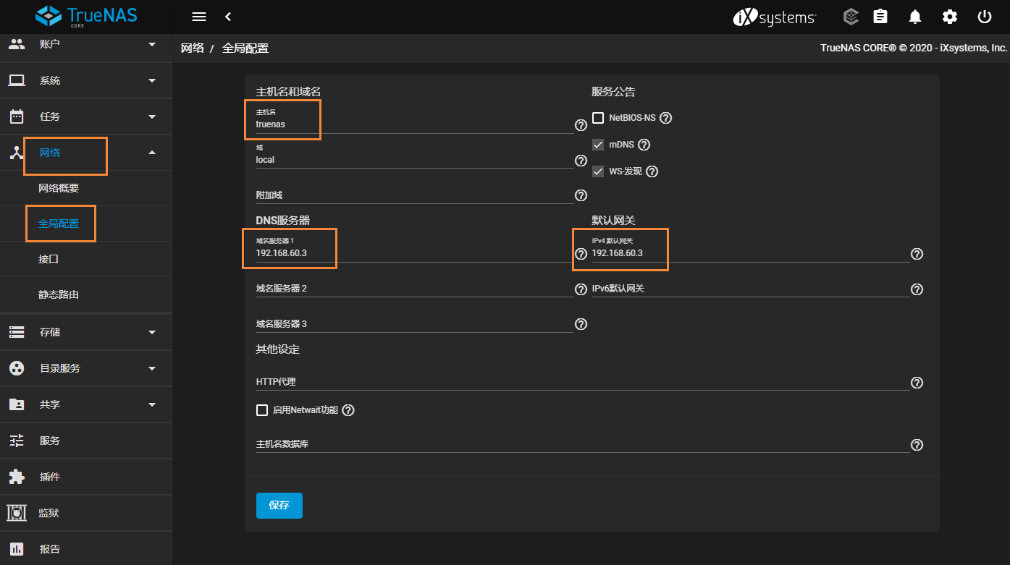Image resolution: width=1010 pixels, height=565 pixels.
Task: Collapse sidebar with the back chevron
Action: (228, 17)
